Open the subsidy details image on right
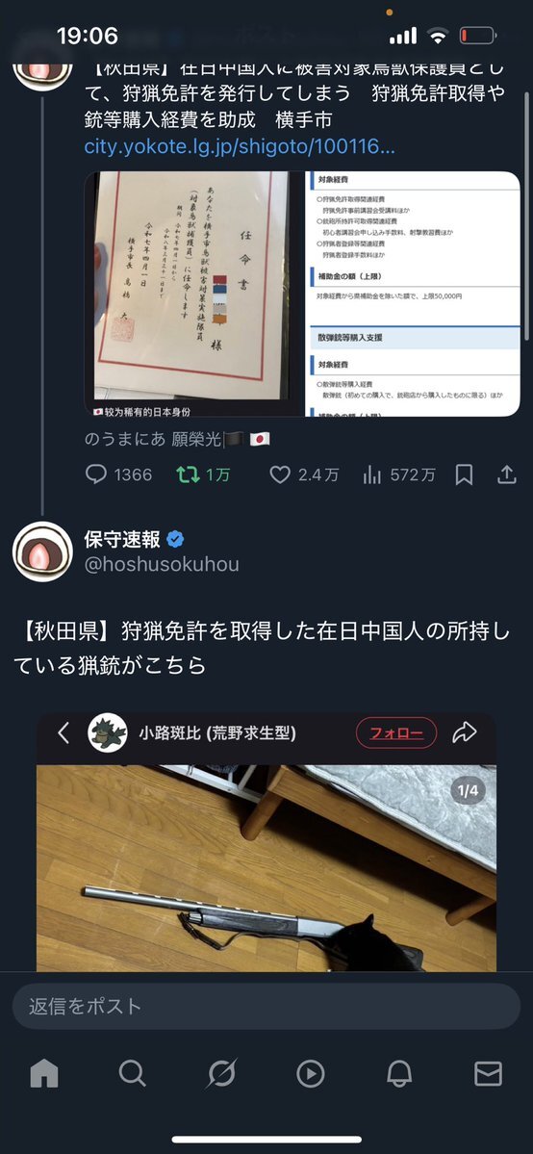Screen dimensions: 533x1154 pos(414,295)
